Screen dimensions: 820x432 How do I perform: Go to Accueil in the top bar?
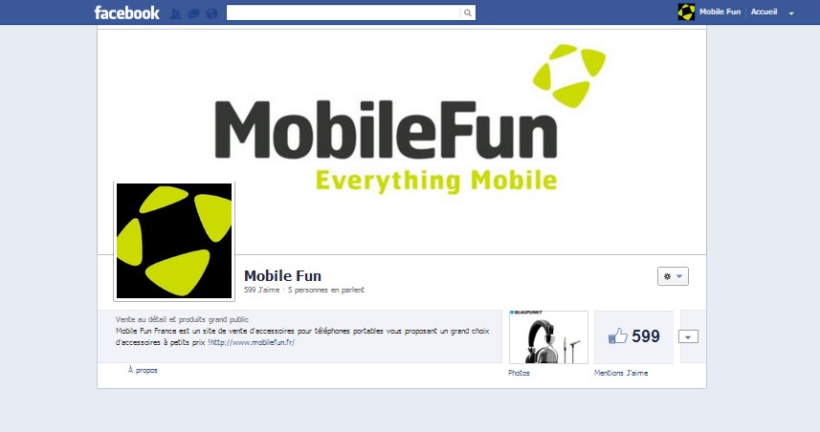pyautogui.click(x=765, y=11)
